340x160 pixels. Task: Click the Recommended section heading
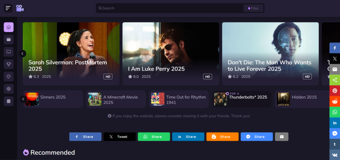pos(53,152)
